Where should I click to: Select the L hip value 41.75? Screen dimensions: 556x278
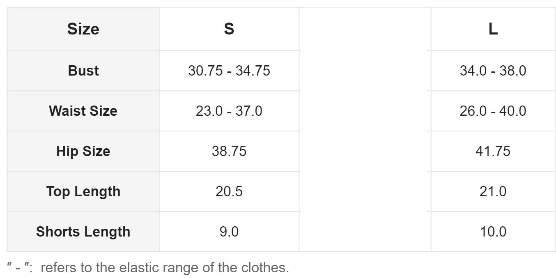[x=493, y=151]
